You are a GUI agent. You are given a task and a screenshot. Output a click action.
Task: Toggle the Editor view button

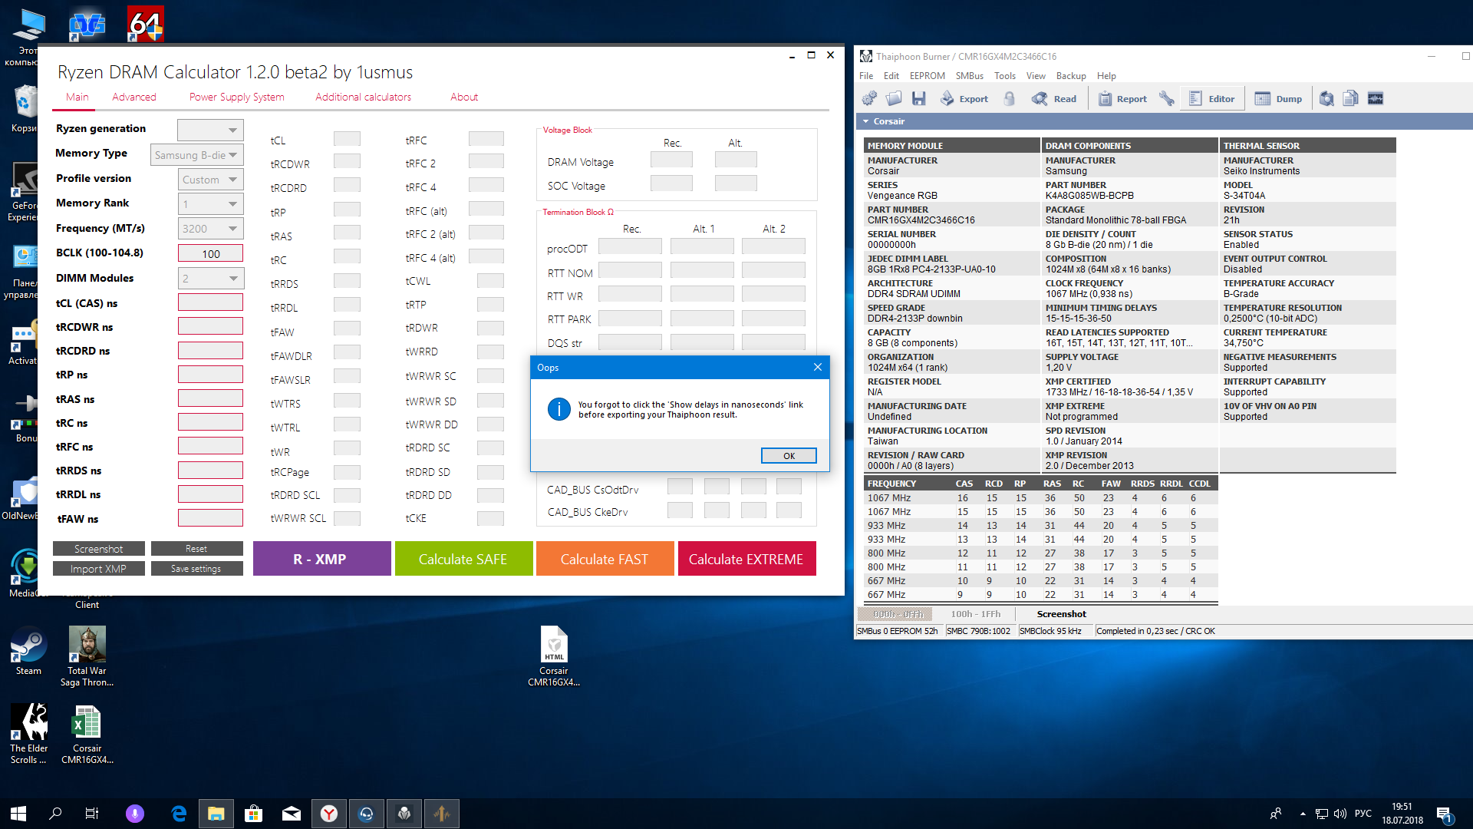coord(1211,98)
